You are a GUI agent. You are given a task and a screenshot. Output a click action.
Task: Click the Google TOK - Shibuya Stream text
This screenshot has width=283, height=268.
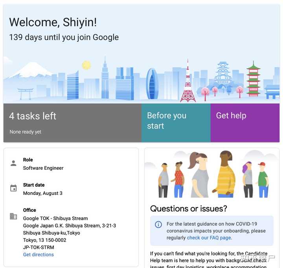click(x=55, y=218)
